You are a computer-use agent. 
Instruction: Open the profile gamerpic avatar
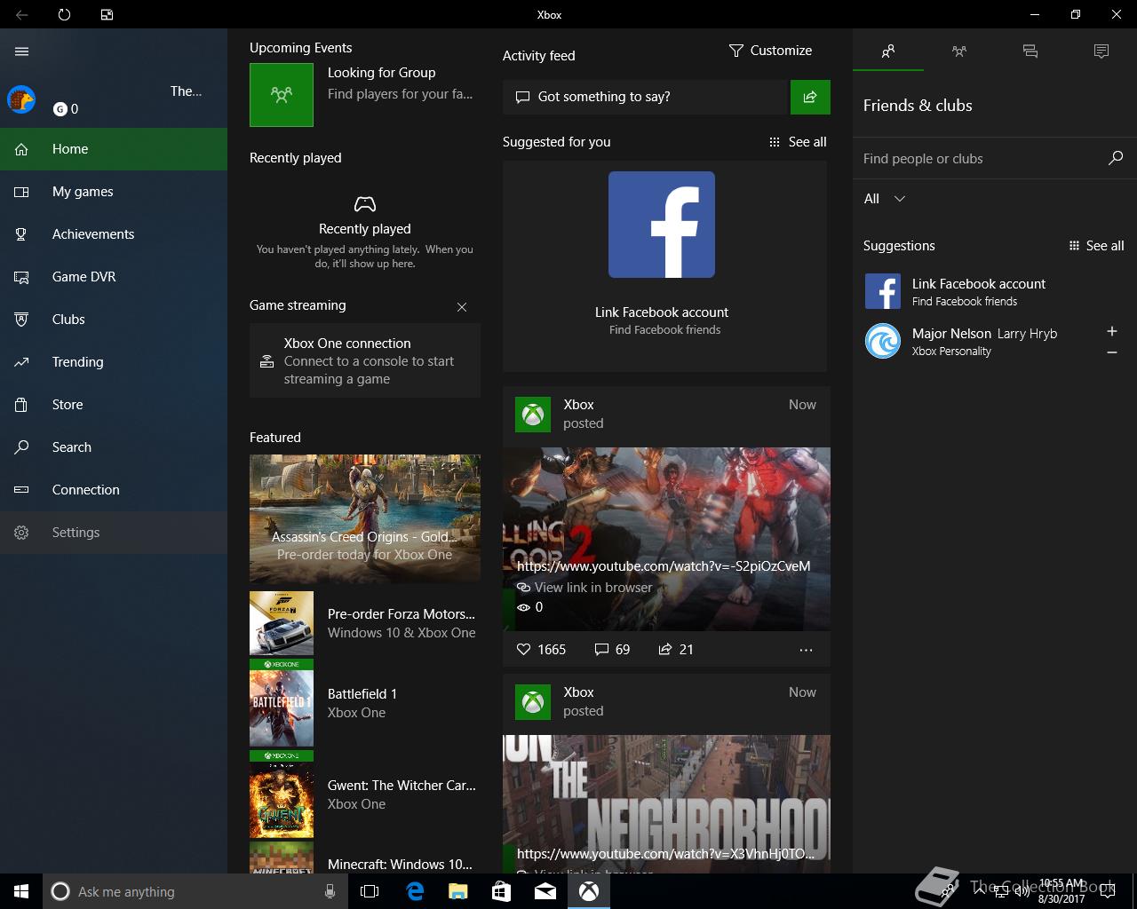click(x=21, y=99)
